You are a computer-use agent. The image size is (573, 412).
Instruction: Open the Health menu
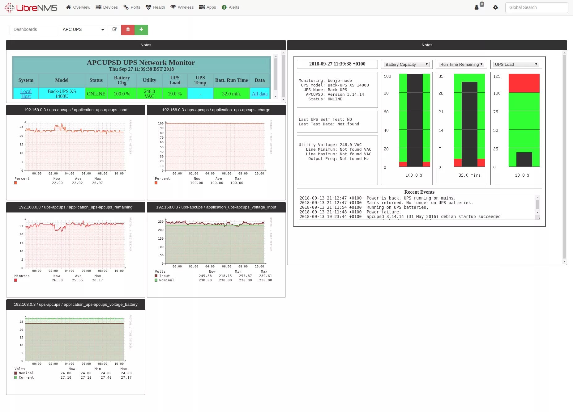click(155, 7)
